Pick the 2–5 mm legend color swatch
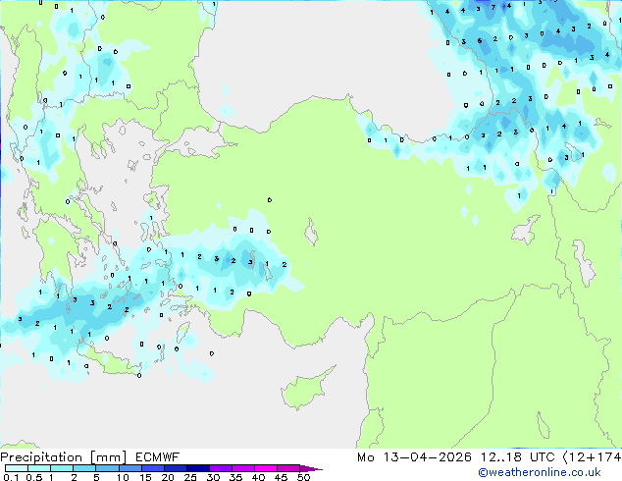This screenshot has height=481, width=622. [84, 468]
